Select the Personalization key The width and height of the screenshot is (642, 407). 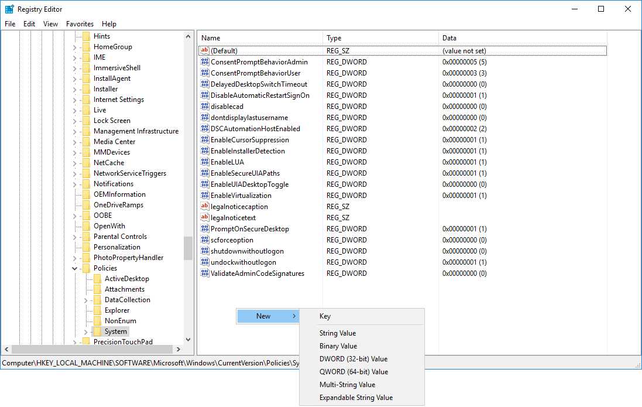pyautogui.click(x=116, y=247)
